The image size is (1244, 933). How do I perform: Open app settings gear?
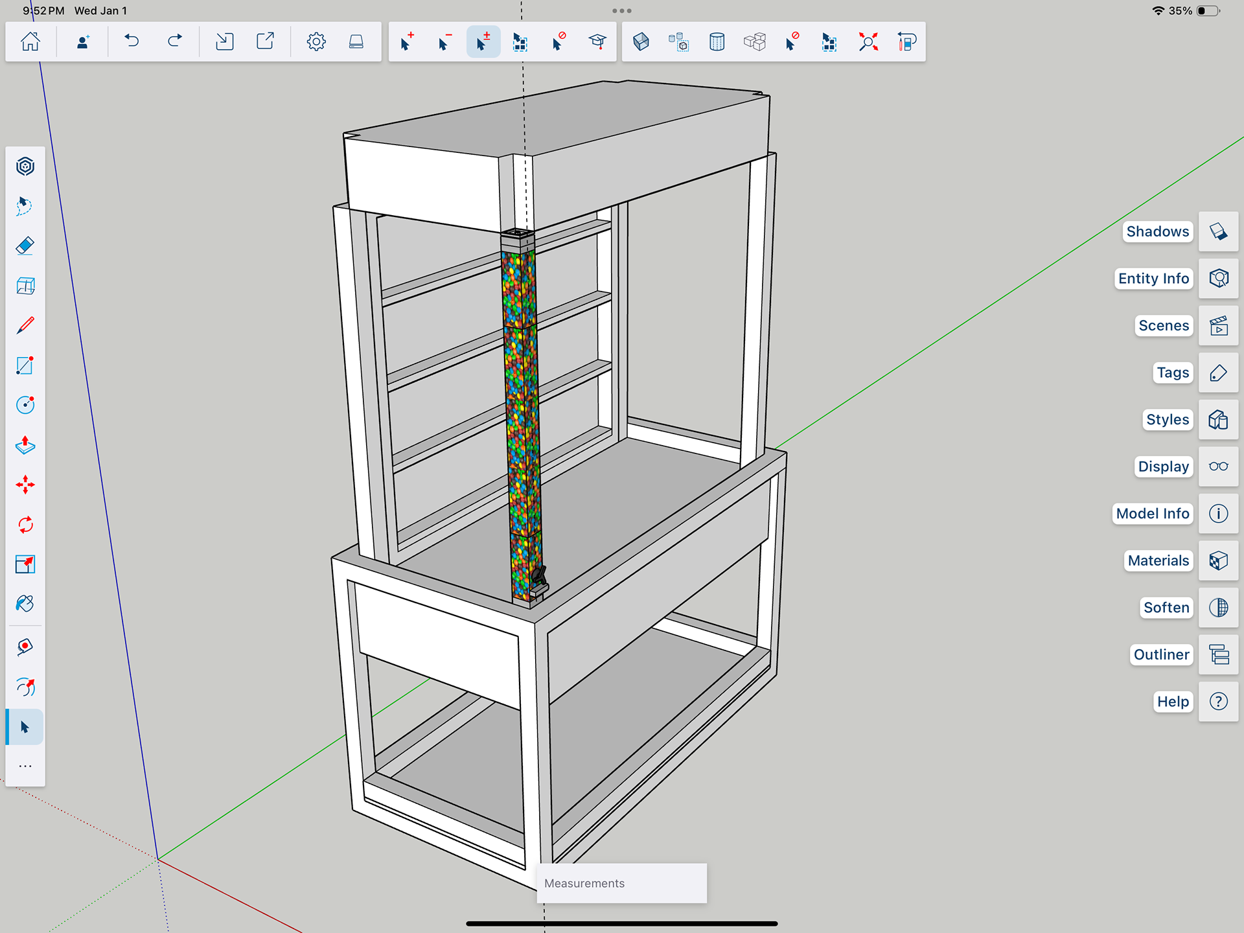pyautogui.click(x=316, y=42)
